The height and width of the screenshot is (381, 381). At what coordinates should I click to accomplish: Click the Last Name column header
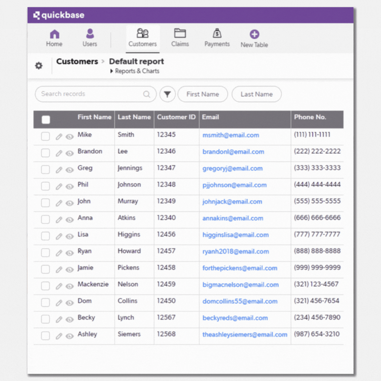coord(134,117)
